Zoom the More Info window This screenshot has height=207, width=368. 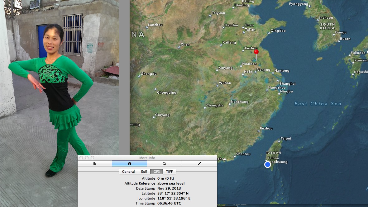click(93, 158)
